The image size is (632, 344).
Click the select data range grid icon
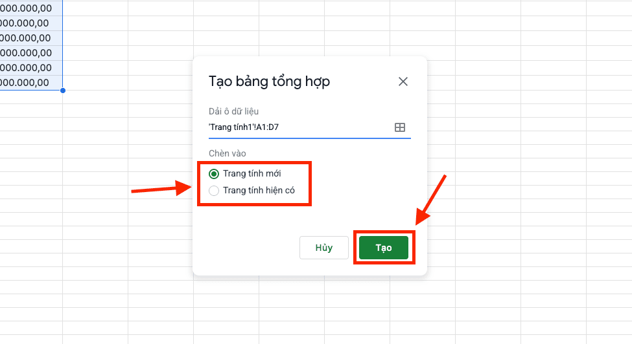coord(400,127)
